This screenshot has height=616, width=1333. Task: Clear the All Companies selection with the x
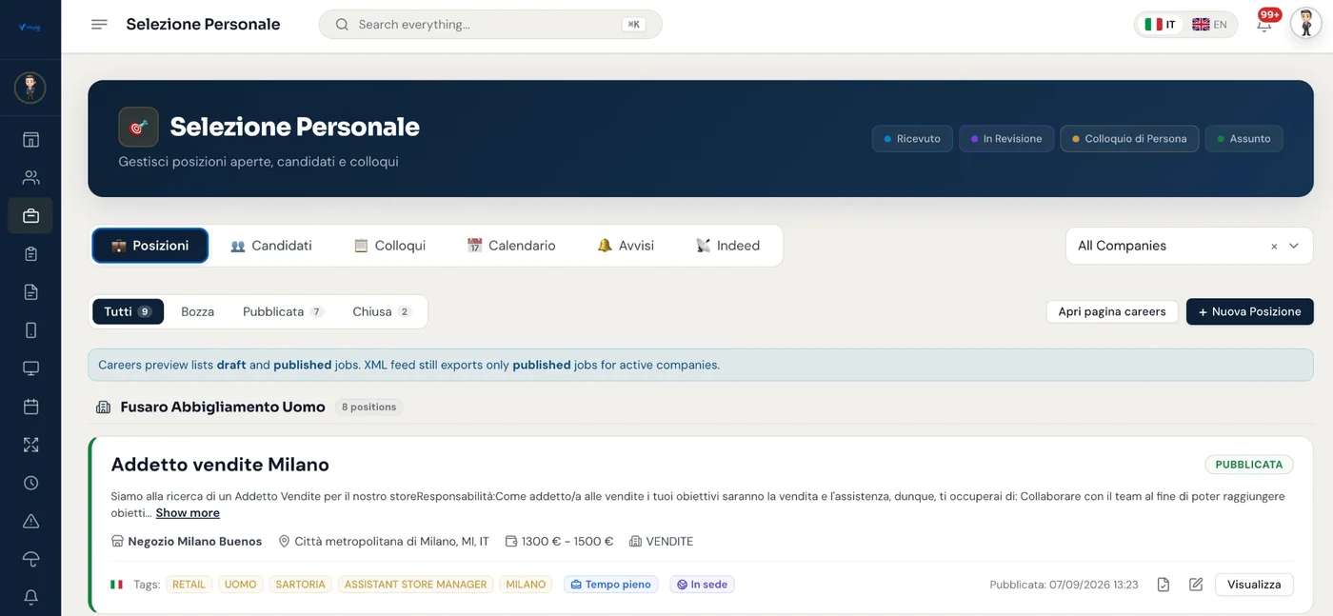click(1274, 247)
